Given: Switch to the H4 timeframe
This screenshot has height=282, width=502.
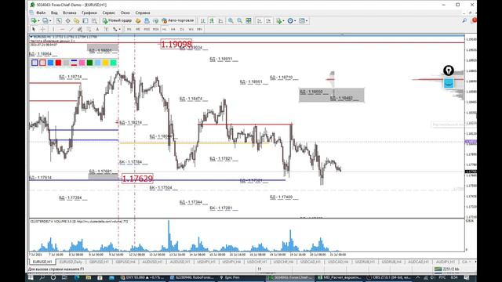Looking at the screenshot, I should (x=173, y=29).
